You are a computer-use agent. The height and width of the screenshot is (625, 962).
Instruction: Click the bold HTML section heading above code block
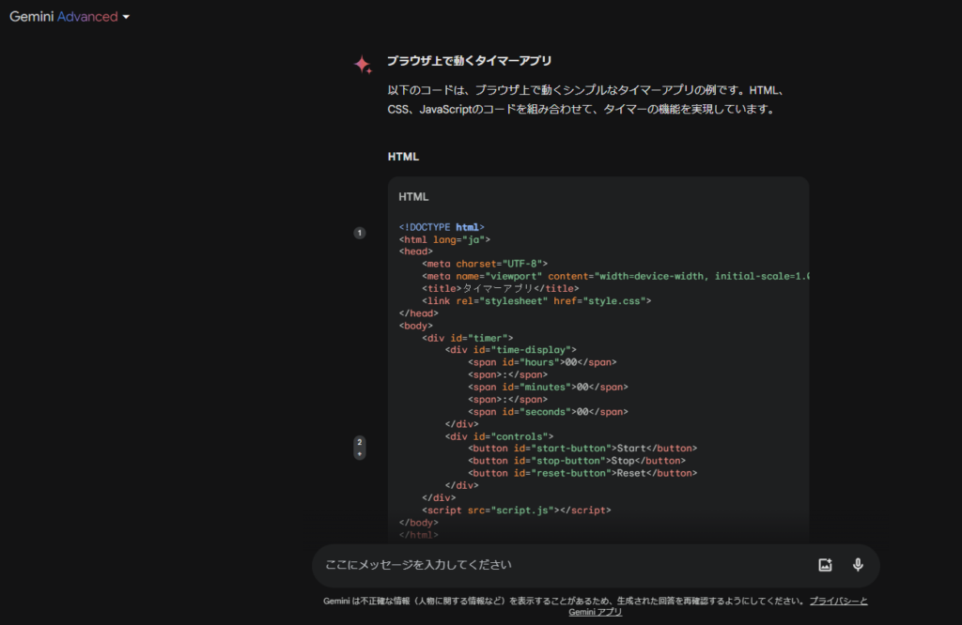pyautogui.click(x=403, y=157)
